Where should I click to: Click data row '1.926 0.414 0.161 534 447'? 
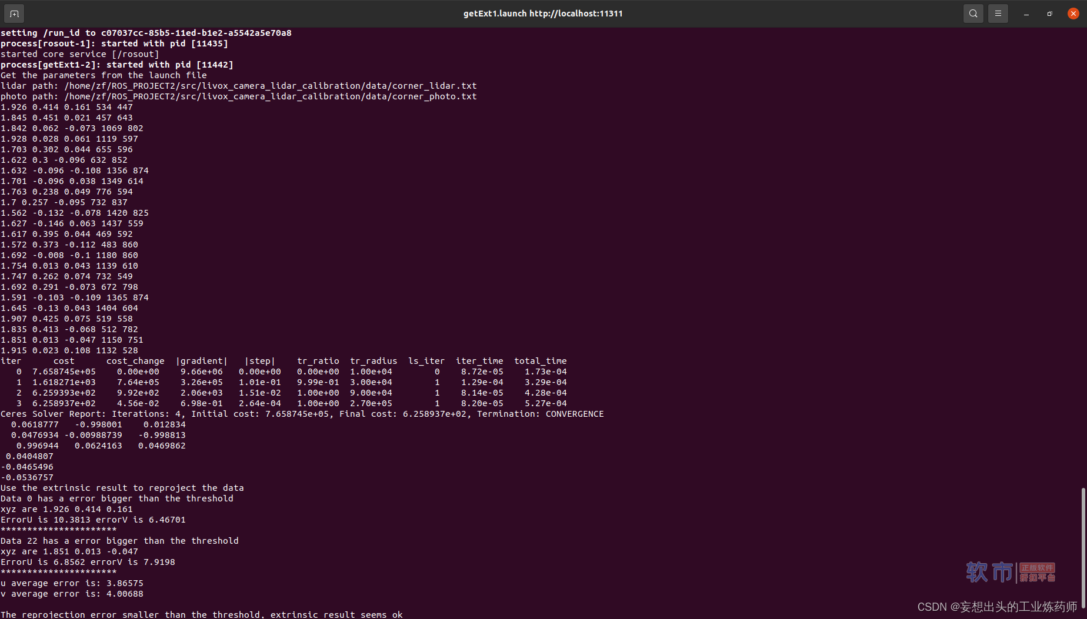(66, 107)
